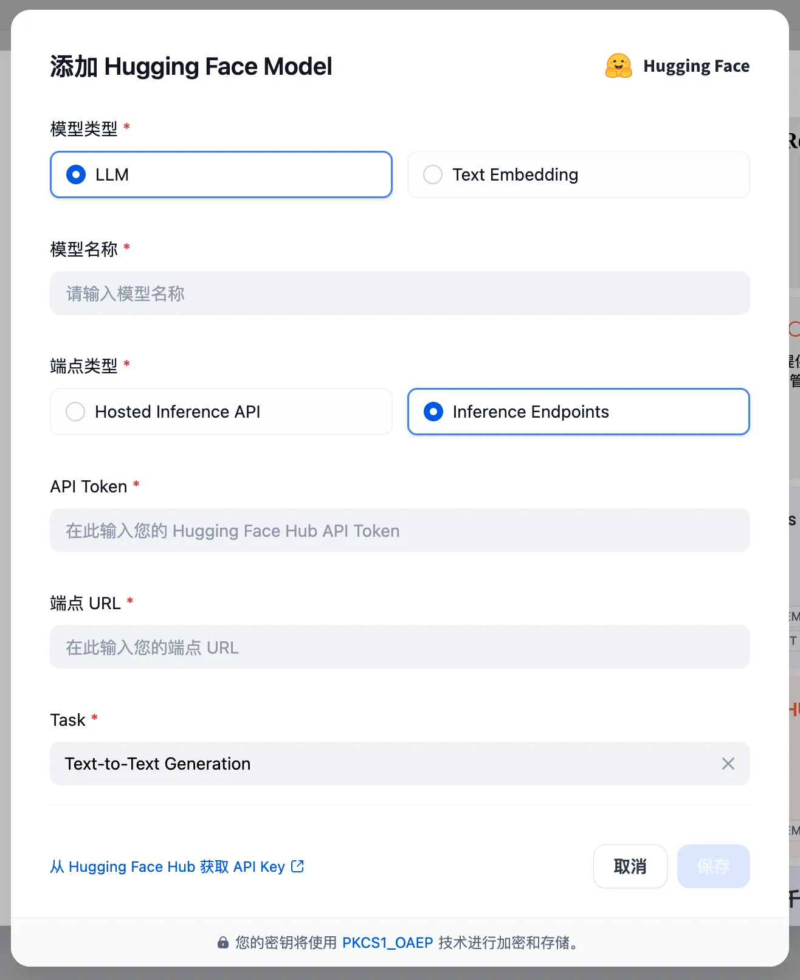Choose the Hosted Inference API endpoint type
Viewport: 800px width, 980px height.
[221, 412]
